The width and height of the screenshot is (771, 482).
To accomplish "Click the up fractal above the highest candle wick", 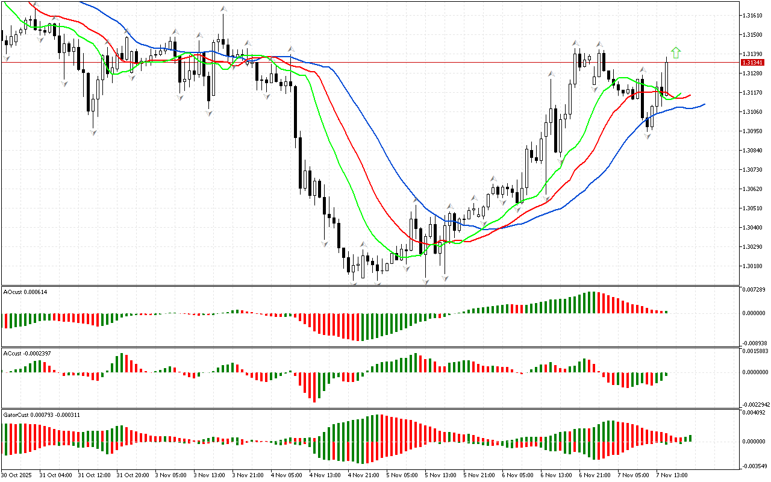I will [x=223, y=10].
